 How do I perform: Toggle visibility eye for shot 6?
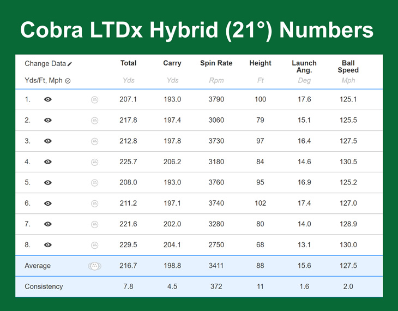[48, 204]
